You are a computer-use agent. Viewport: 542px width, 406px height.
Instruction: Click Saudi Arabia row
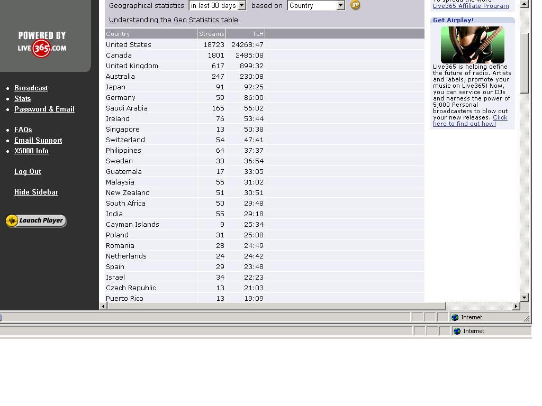pos(265,108)
